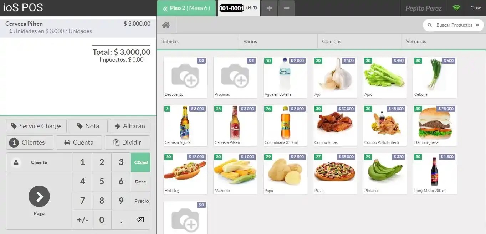Add Hamburguesa product to the order
This screenshot has width=486, height=234.
click(x=435, y=125)
